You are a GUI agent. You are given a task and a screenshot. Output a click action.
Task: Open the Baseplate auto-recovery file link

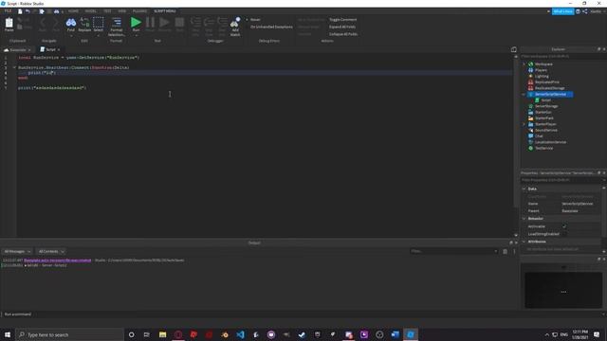coord(58,260)
